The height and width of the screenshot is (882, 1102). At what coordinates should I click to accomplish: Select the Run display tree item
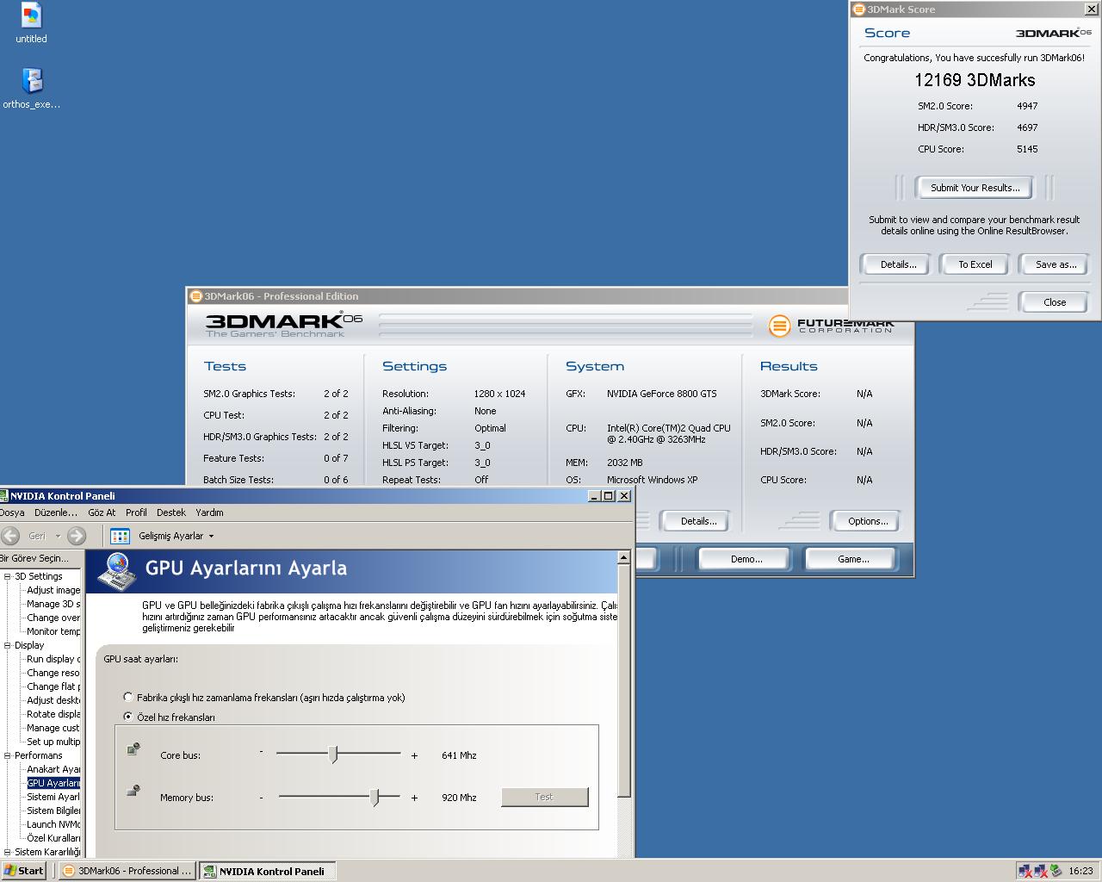tap(53, 659)
